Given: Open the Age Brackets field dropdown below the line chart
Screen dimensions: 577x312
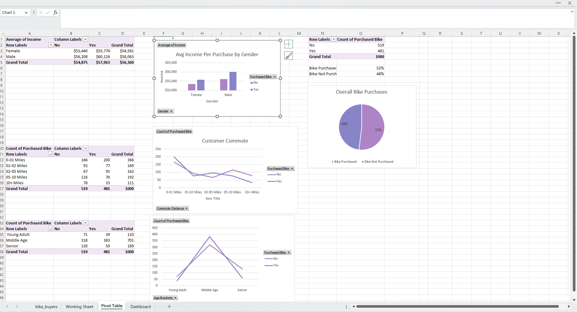Looking at the screenshot, I should [165, 298].
